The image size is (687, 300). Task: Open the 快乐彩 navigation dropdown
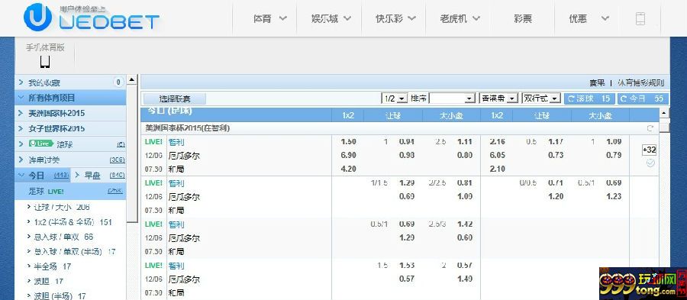tap(395, 18)
